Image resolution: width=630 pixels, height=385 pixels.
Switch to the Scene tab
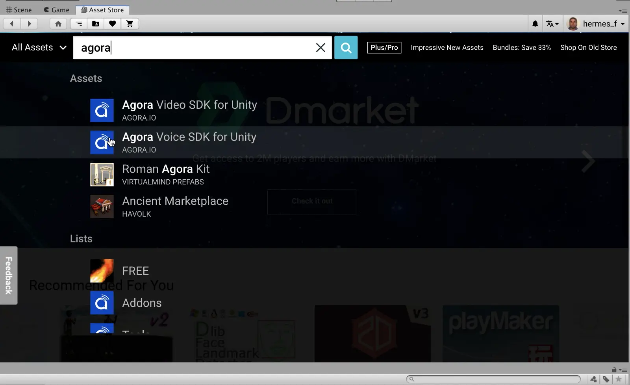click(x=19, y=10)
